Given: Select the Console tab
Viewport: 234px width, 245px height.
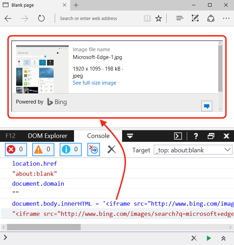Looking at the screenshot, I should point(98,136).
